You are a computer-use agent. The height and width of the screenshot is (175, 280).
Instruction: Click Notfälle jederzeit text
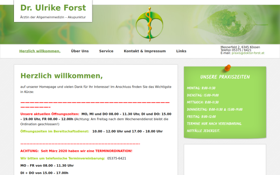point(203,131)
